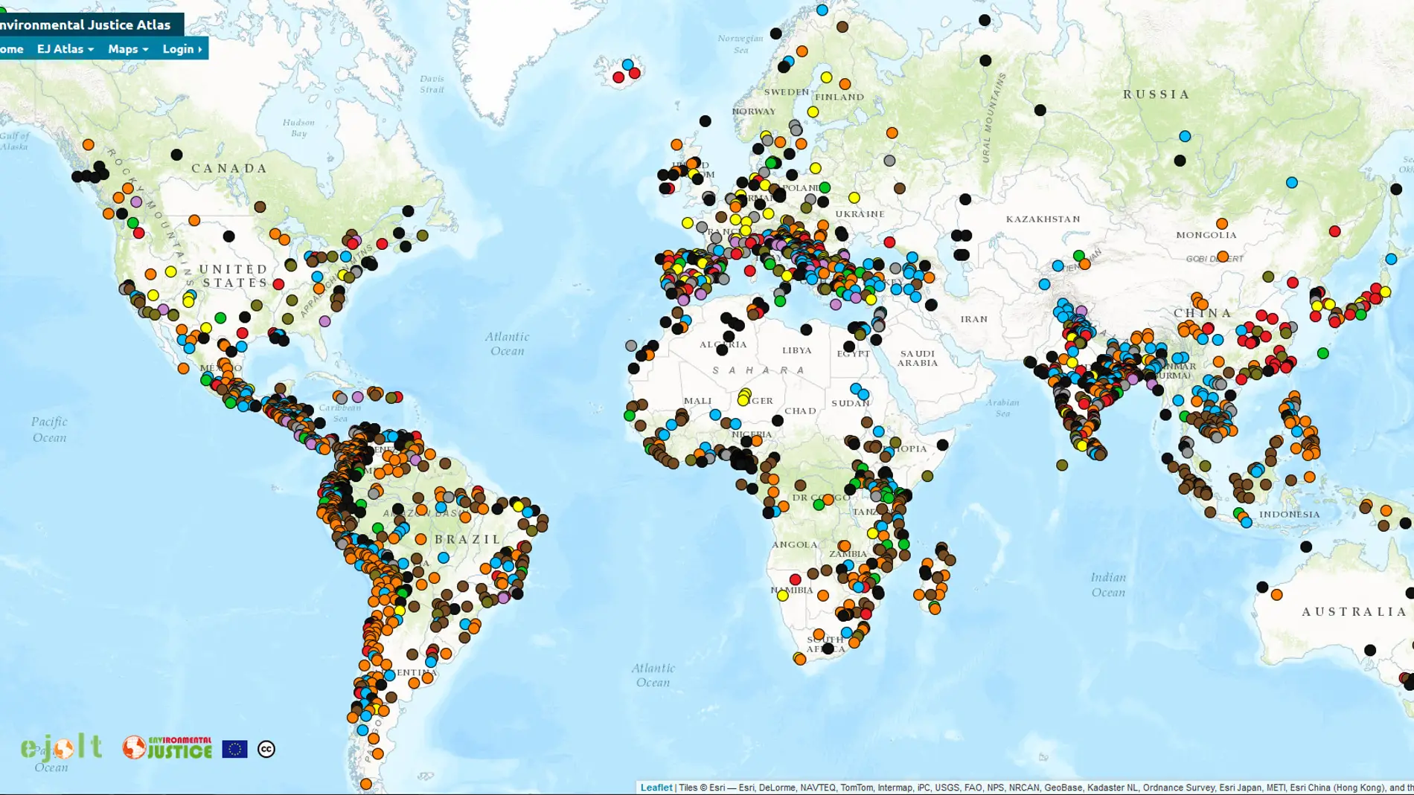Screen dimensions: 1414x795
Task: Select the red conflict marker in Namibia
Action: click(795, 579)
